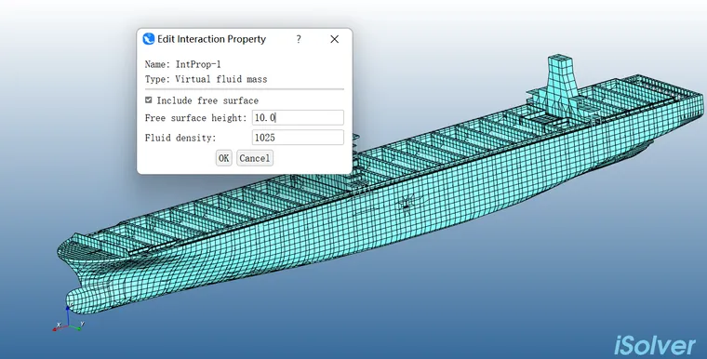Dismiss the dialog with Cancel
The width and height of the screenshot is (707, 359).
tap(255, 158)
